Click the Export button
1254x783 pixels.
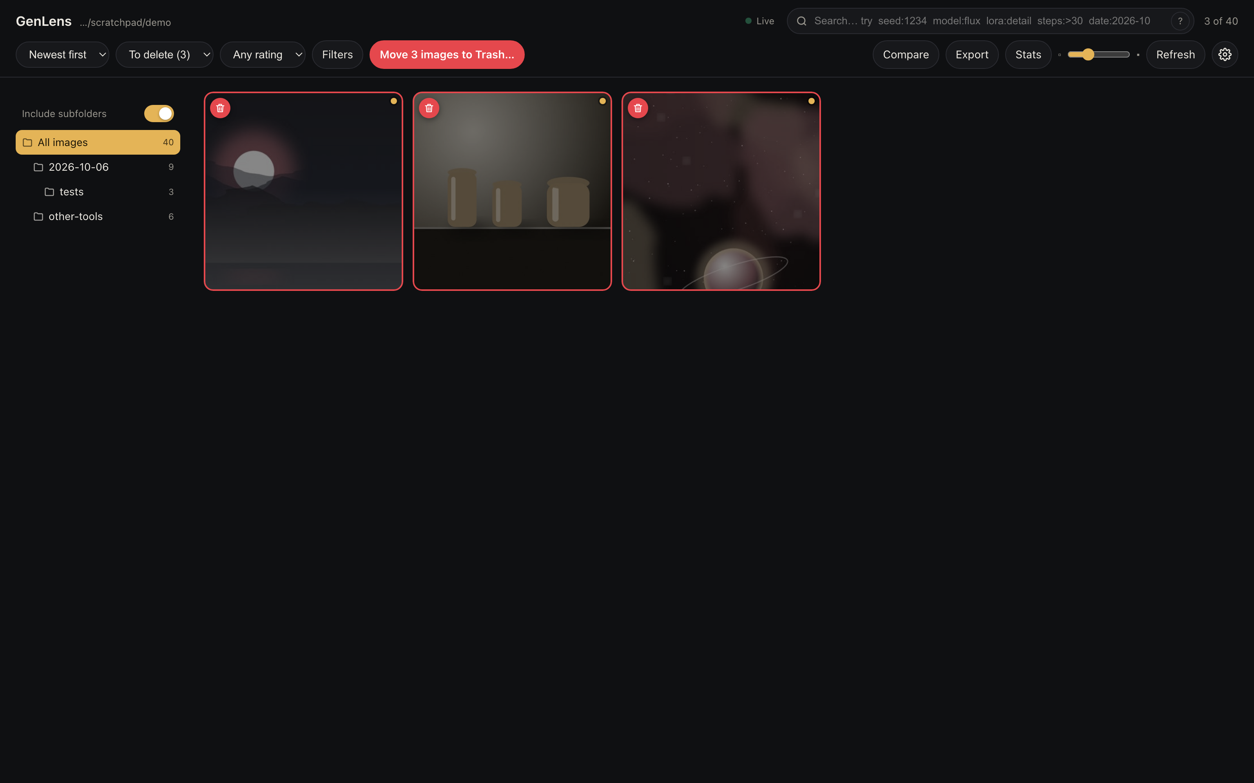click(x=971, y=54)
